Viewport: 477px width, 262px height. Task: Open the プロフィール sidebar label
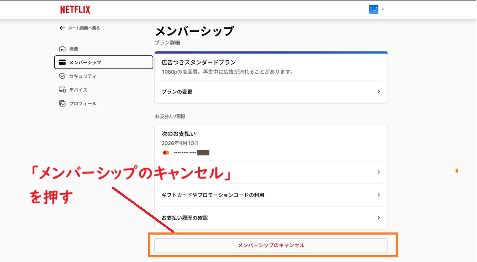(x=83, y=104)
